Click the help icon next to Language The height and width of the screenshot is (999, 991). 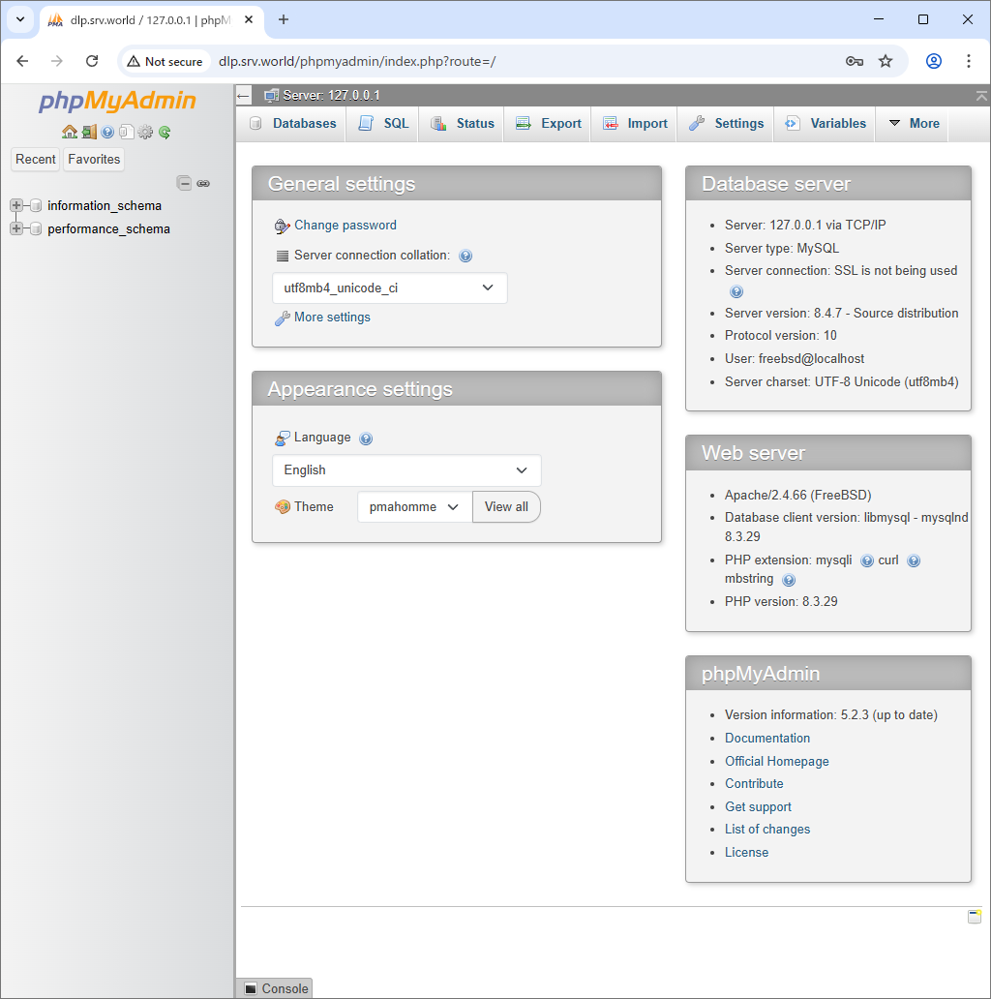(x=366, y=439)
